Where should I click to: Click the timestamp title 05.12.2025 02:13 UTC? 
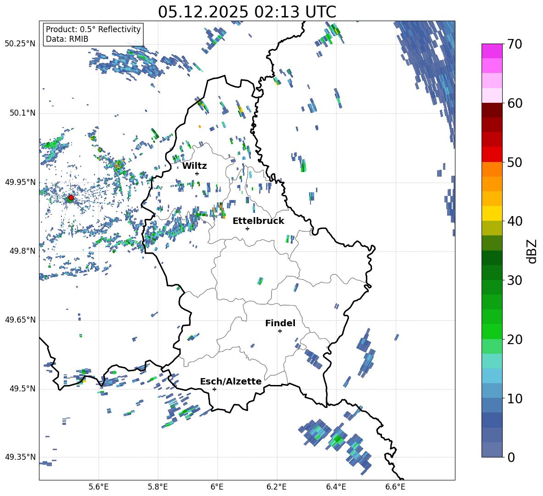[247, 12]
